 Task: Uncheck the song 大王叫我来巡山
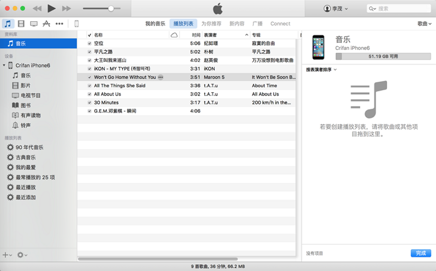[89, 61]
